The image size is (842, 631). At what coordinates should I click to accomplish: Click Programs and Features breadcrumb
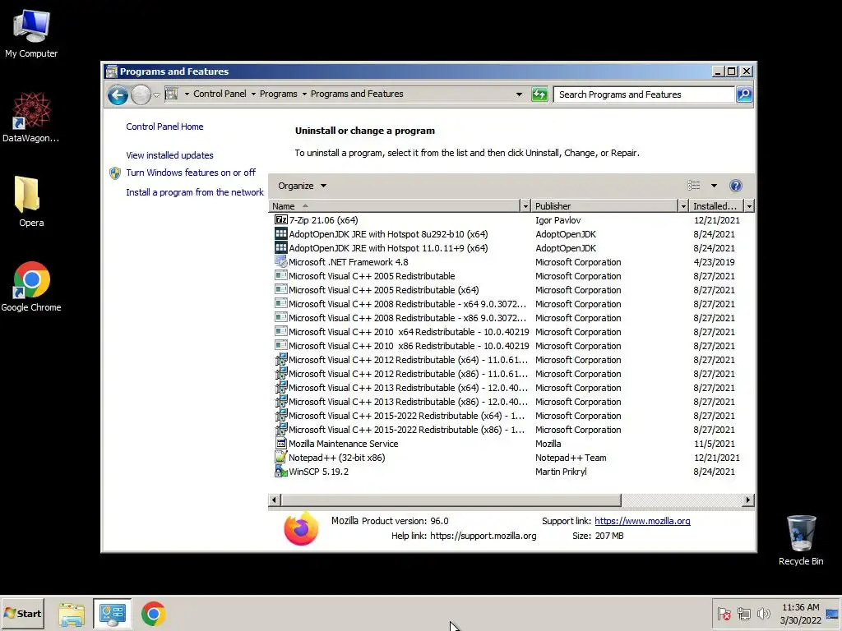coord(357,94)
